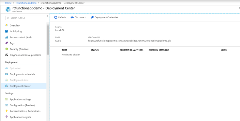The width and height of the screenshot is (240, 121).
Task: Click the Disconnect button label
Action: [x=80, y=18]
